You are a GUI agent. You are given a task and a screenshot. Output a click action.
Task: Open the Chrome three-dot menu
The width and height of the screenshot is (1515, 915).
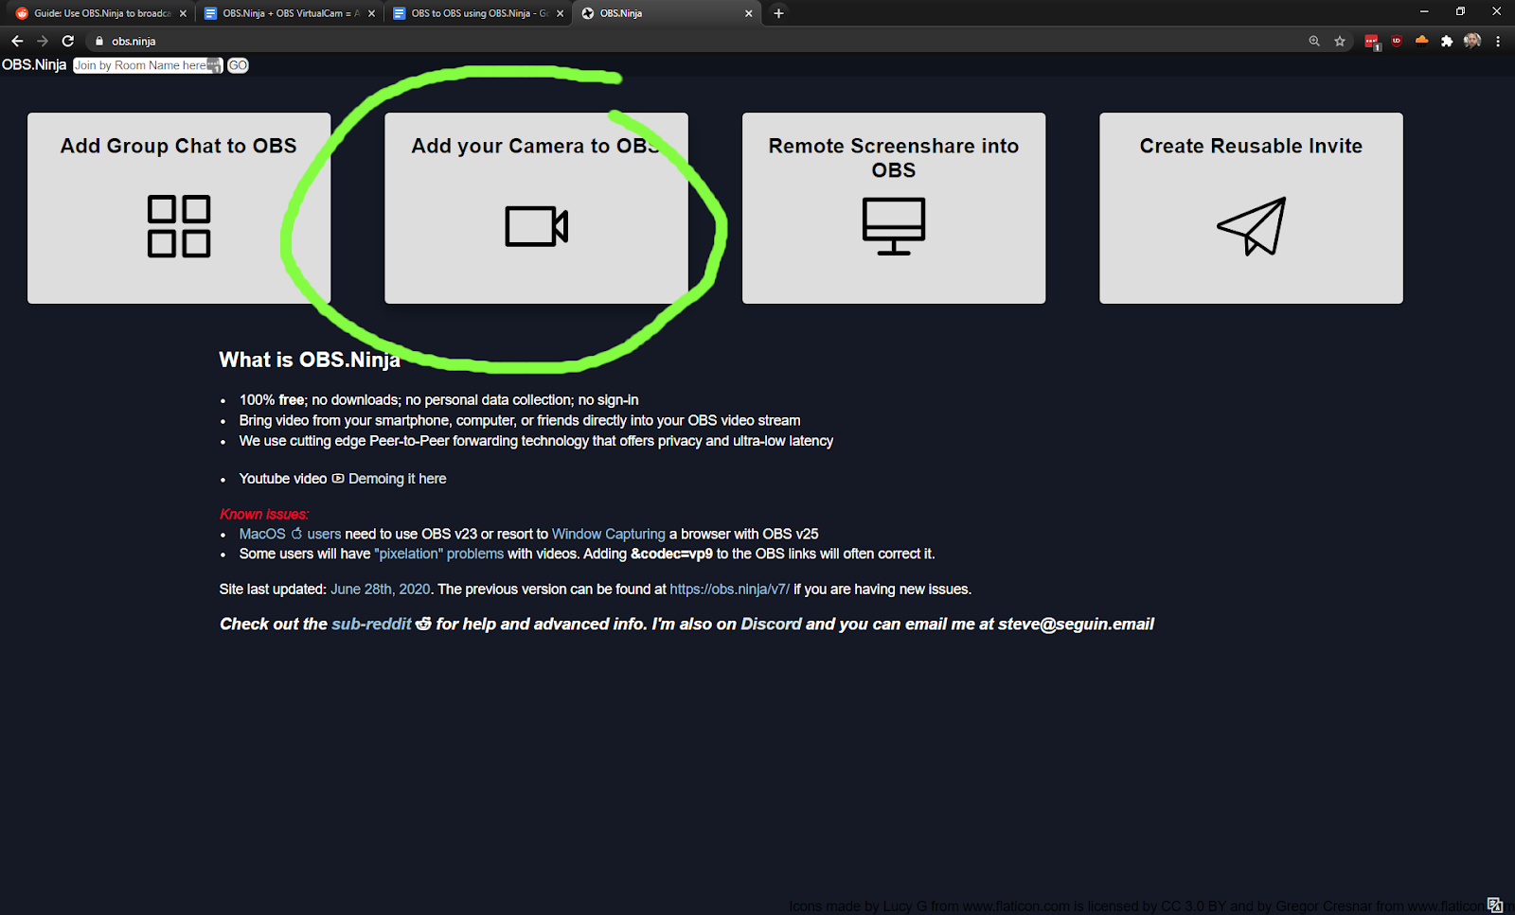[1498, 41]
